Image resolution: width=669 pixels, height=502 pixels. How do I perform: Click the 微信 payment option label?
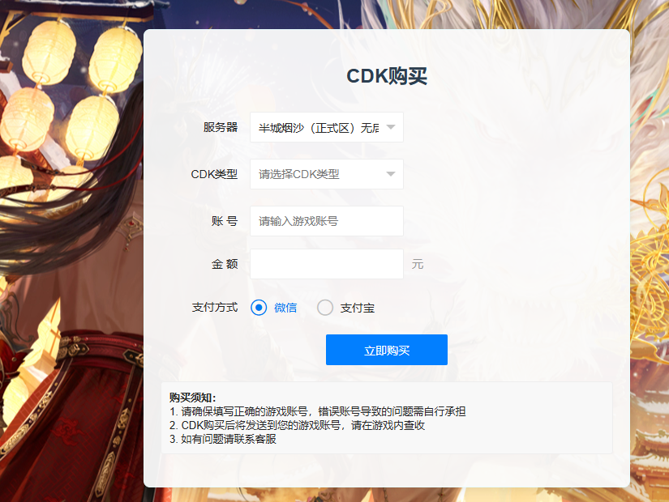click(x=285, y=308)
